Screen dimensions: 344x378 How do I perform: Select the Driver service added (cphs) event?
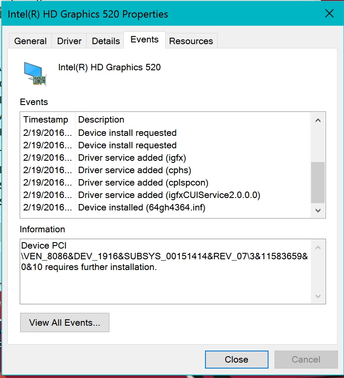click(x=166, y=170)
